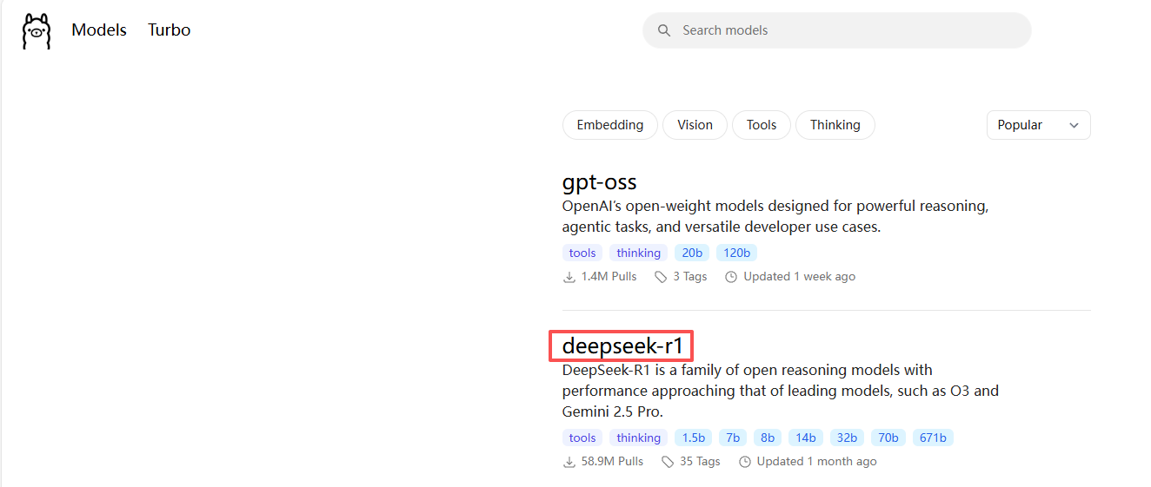Screen dimensions: 1151x487
Task: Filter models by Embedding
Action: click(x=610, y=125)
